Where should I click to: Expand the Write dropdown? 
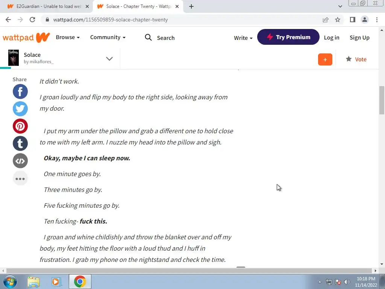pyautogui.click(x=243, y=38)
